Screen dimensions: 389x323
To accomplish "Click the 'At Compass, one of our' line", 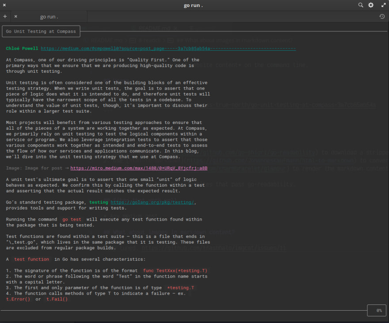I will coord(103,60).
